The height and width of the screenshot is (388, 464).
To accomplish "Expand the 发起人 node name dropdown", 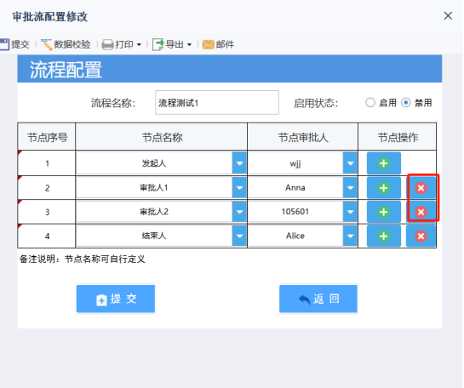I will (239, 163).
